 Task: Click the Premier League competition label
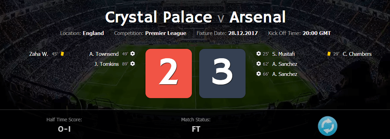tap(166, 33)
